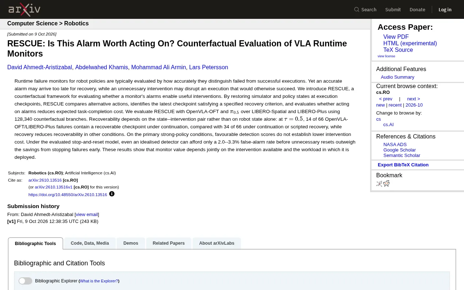Open the HTML (experimental) version

(x=410, y=43)
